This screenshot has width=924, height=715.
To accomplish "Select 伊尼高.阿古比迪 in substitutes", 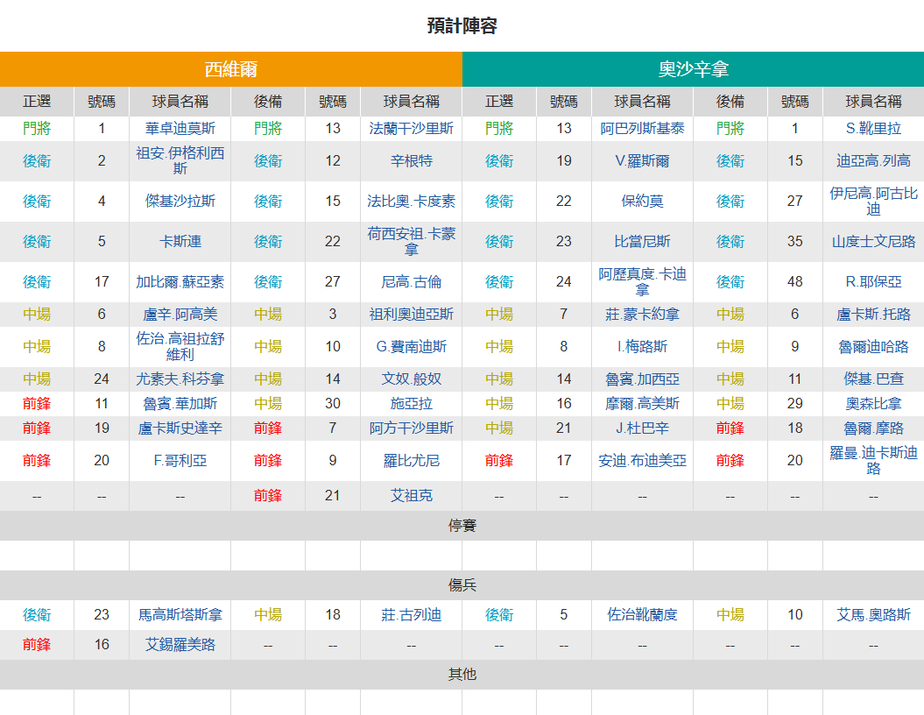I will (x=873, y=201).
